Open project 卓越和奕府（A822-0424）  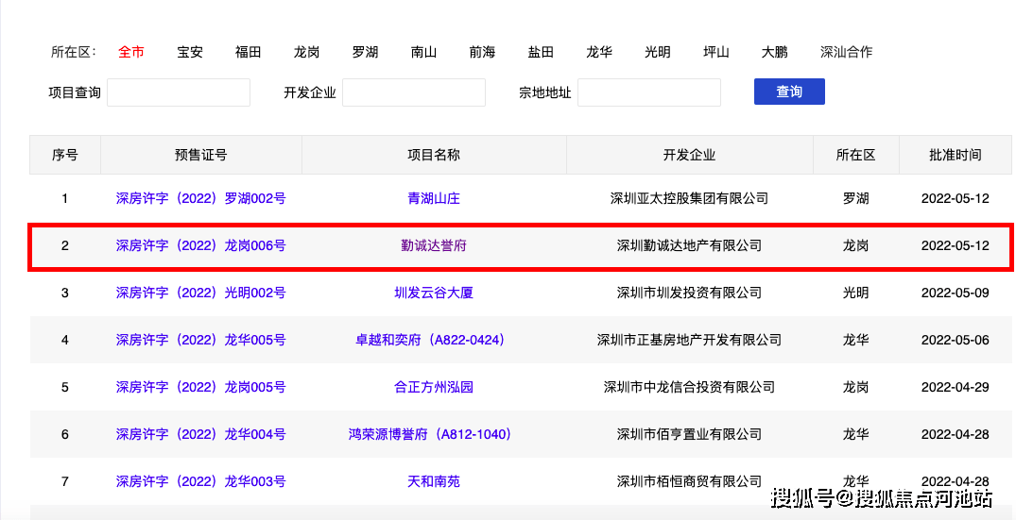(x=430, y=340)
